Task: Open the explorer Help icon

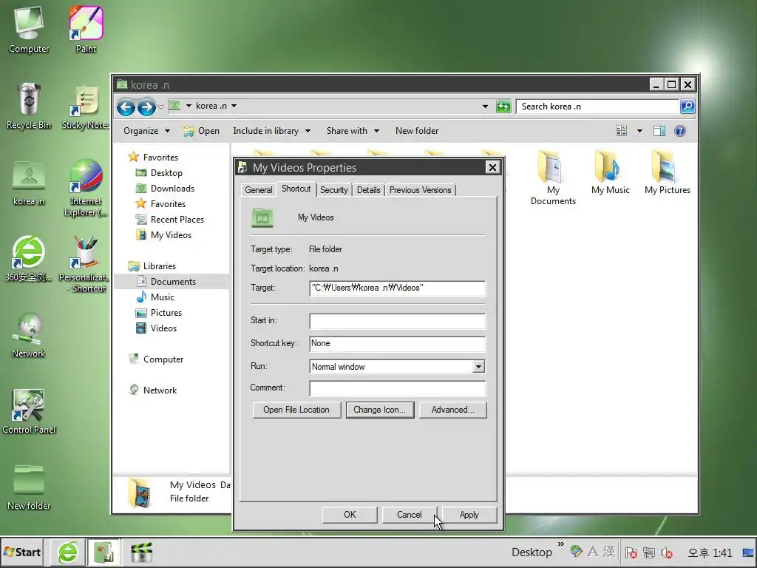Action: (680, 131)
